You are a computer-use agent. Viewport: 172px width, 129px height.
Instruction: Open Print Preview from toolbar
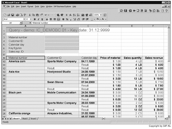pos(21,15)
